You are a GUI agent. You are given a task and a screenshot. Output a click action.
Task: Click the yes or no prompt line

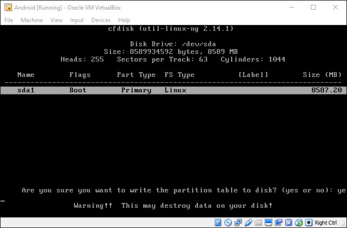pos(182,190)
